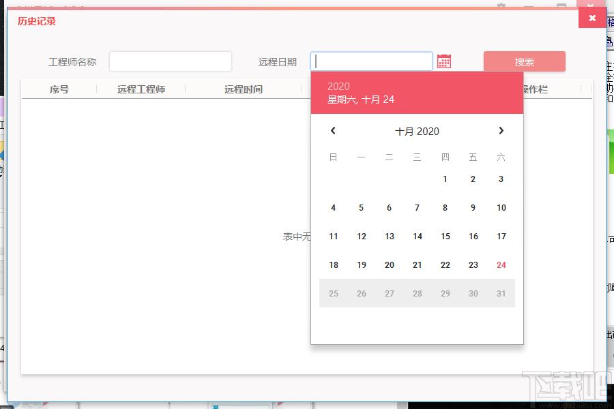Open the 十月 2020 month title

[417, 132]
